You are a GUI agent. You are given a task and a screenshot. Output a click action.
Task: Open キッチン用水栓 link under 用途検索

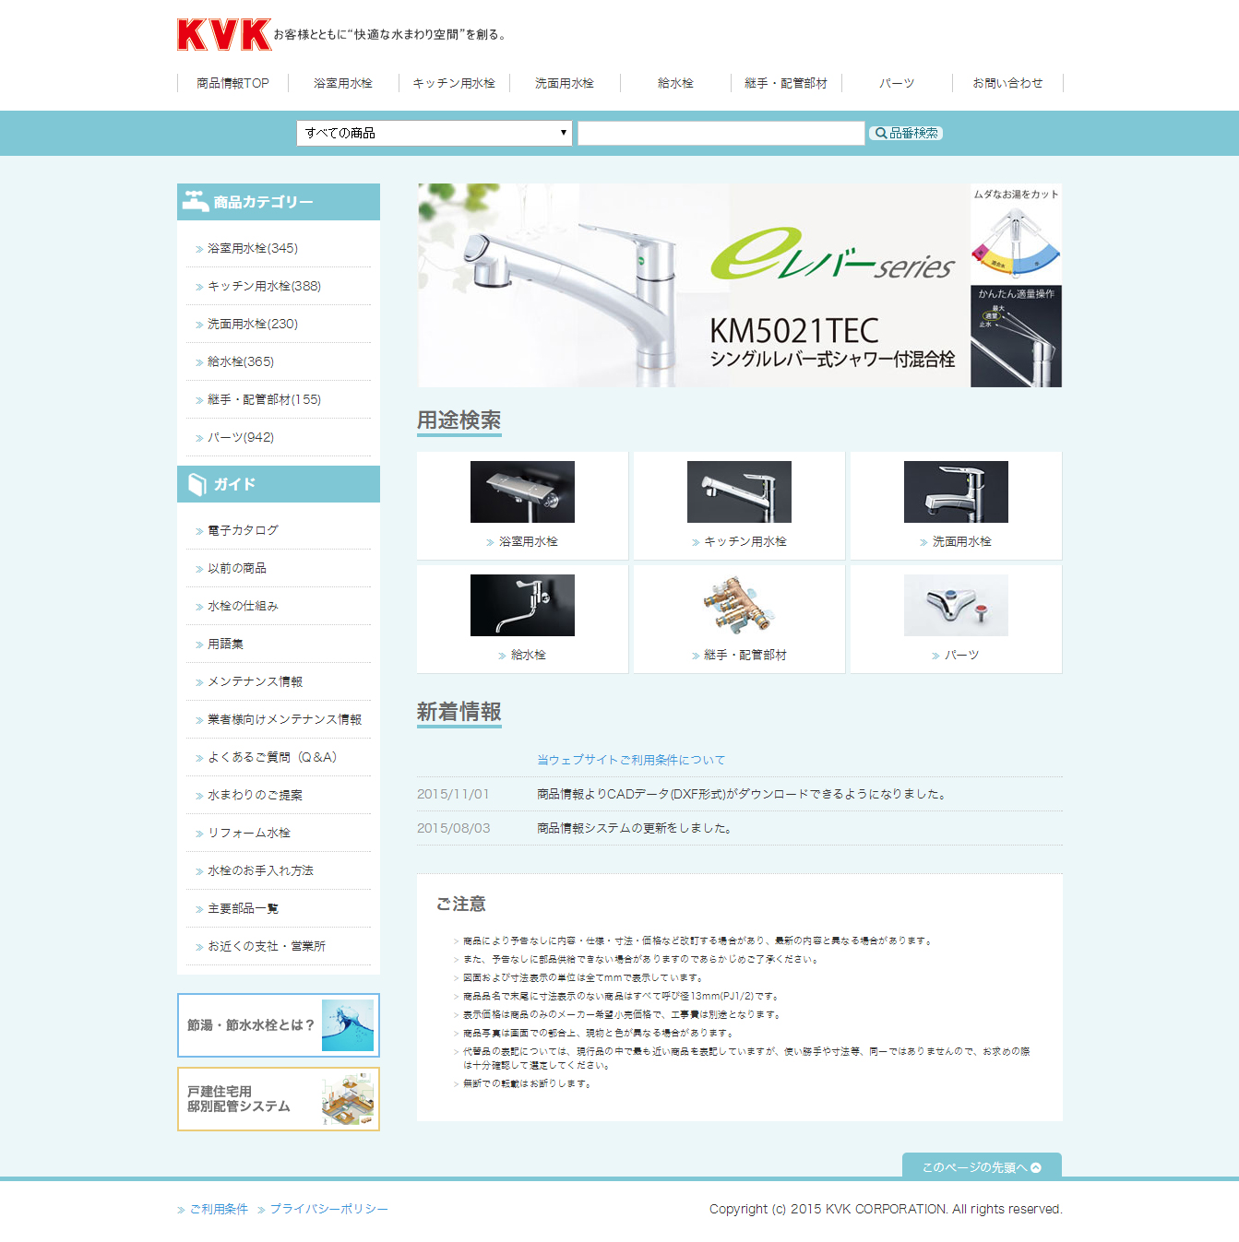pos(745,541)
